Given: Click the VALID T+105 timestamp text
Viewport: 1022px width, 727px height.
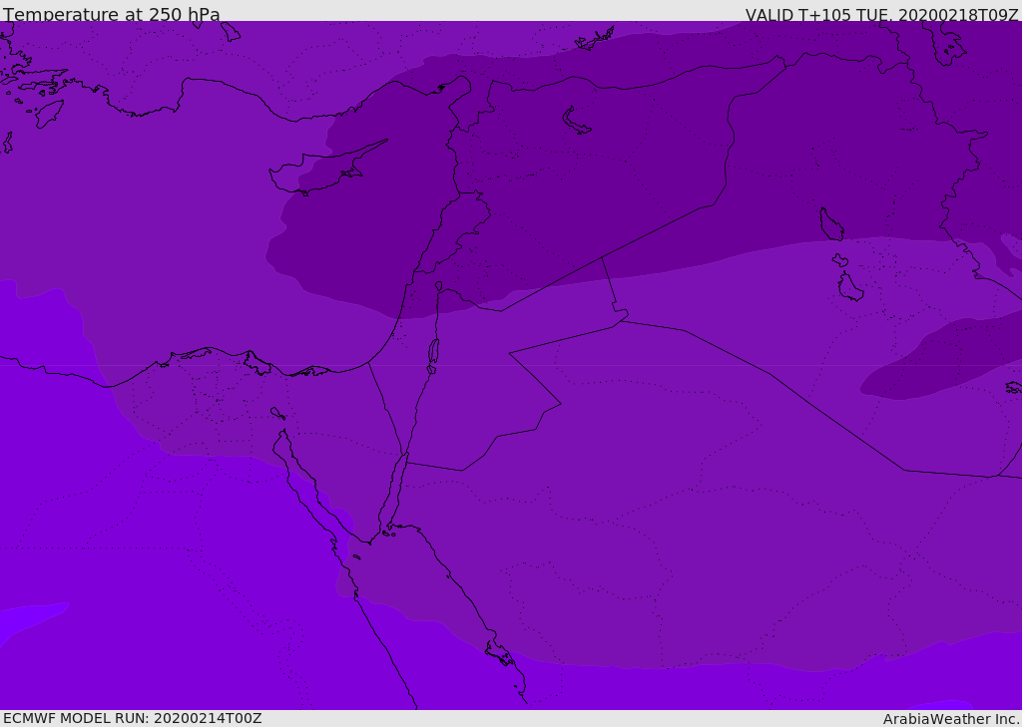Looking at the screenshot, I should coord(881,15).
